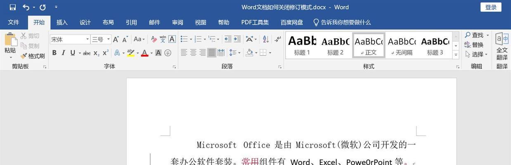
Task: Click the Enclose Characters circle icon
Action: [x=168, y=53]
